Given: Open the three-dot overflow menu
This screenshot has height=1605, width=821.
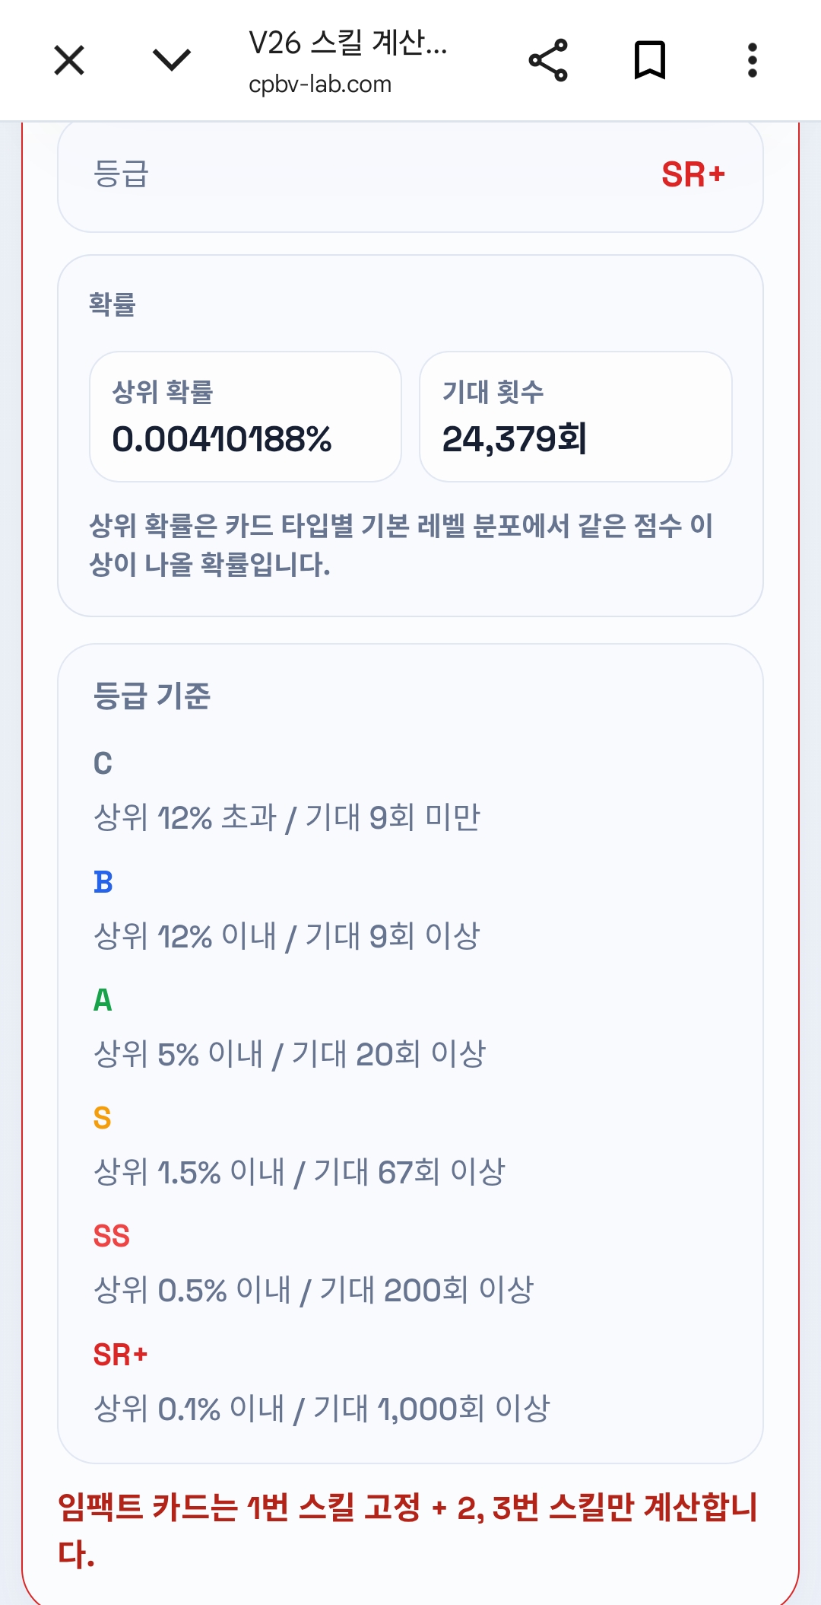Looking at the screenshot, I should [x=753, y=60].
